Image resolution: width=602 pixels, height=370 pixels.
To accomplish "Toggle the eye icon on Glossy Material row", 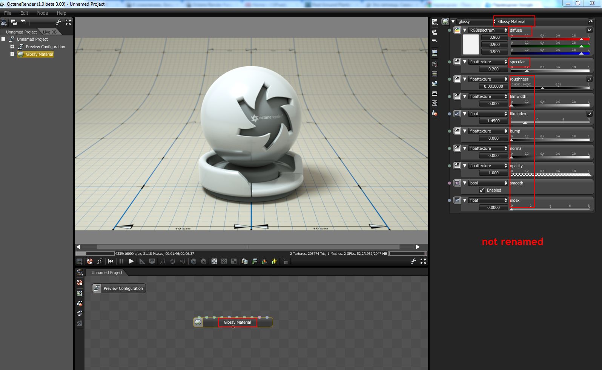I will (591, 21).
